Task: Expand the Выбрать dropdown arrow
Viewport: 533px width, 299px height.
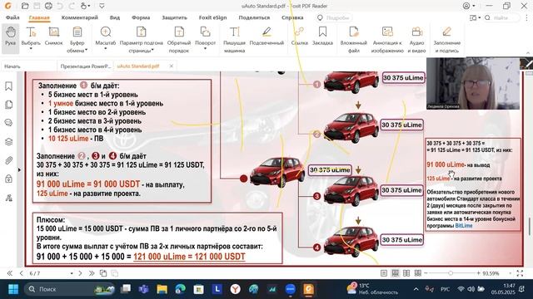Action: click(31, 49)
